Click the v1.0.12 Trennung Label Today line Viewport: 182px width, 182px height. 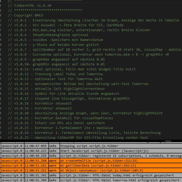55,74
